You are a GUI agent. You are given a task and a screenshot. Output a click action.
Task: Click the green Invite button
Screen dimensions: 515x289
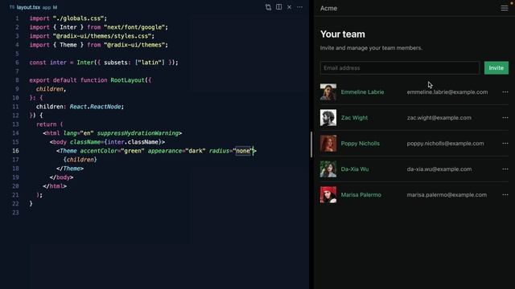tap(496, 67)
